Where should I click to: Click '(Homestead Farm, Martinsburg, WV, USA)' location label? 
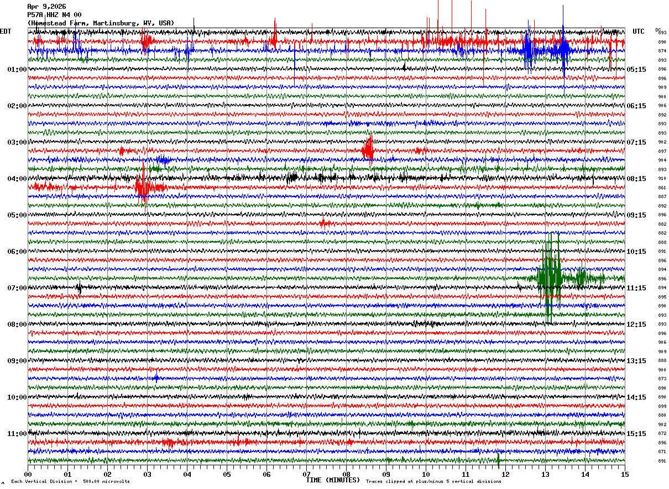101,23
